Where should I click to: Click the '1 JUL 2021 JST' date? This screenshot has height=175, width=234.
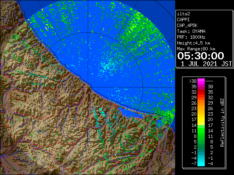[x=206, y=64]
